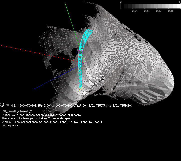
Task: Click the 0.8 tick label on color bar
Action: click(x=170, y=11)
